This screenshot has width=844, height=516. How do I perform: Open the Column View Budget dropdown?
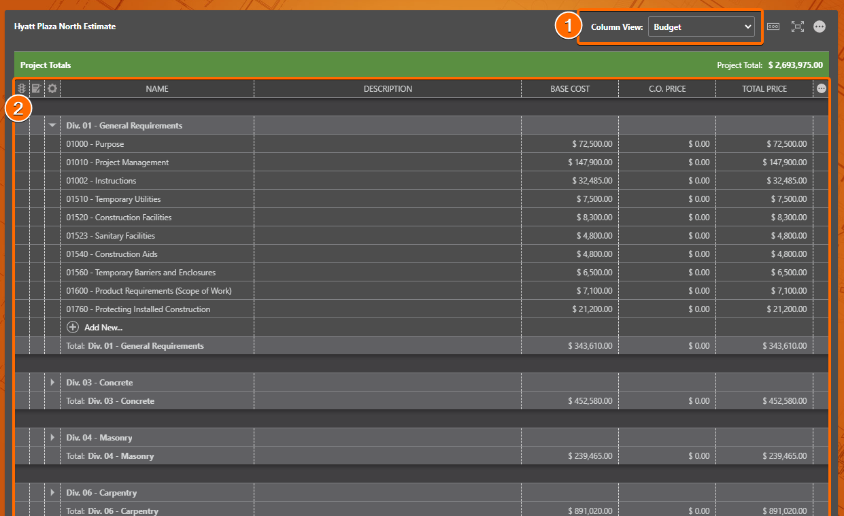(x=702, y=27)
